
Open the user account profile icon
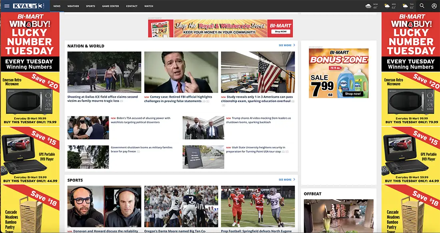[434, 6]
